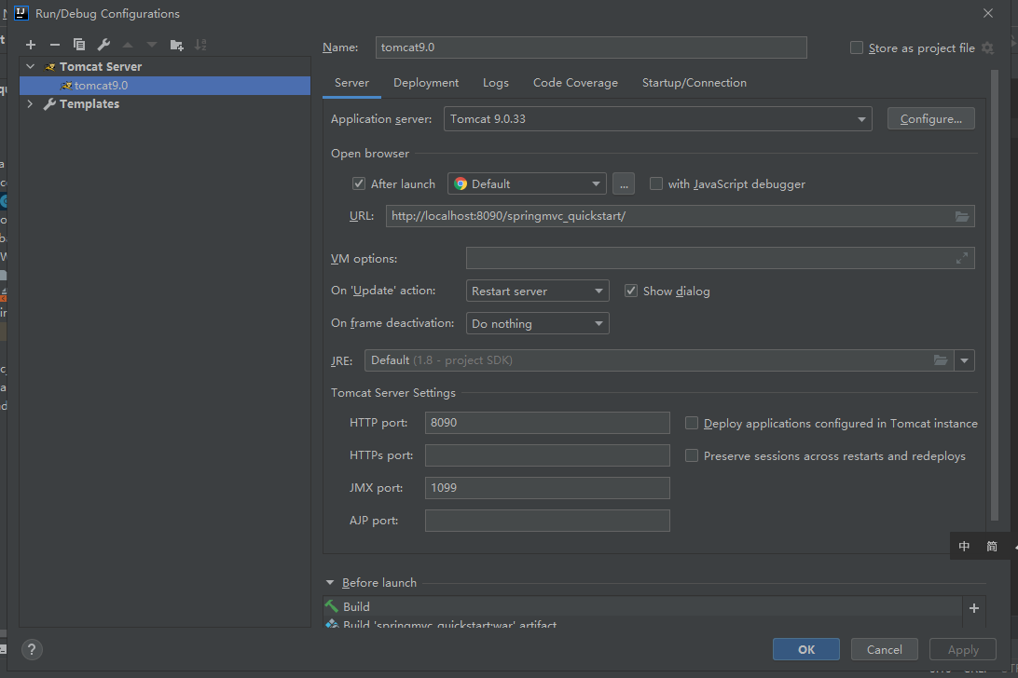
Task: Add a Before launch task
Action: point(974,607)
